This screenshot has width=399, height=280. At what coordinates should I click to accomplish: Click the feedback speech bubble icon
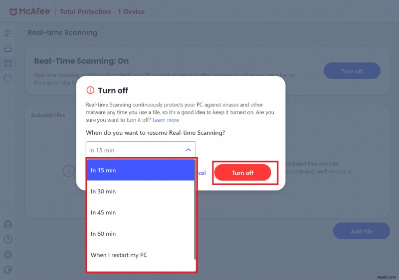click(x=7, y=270)
